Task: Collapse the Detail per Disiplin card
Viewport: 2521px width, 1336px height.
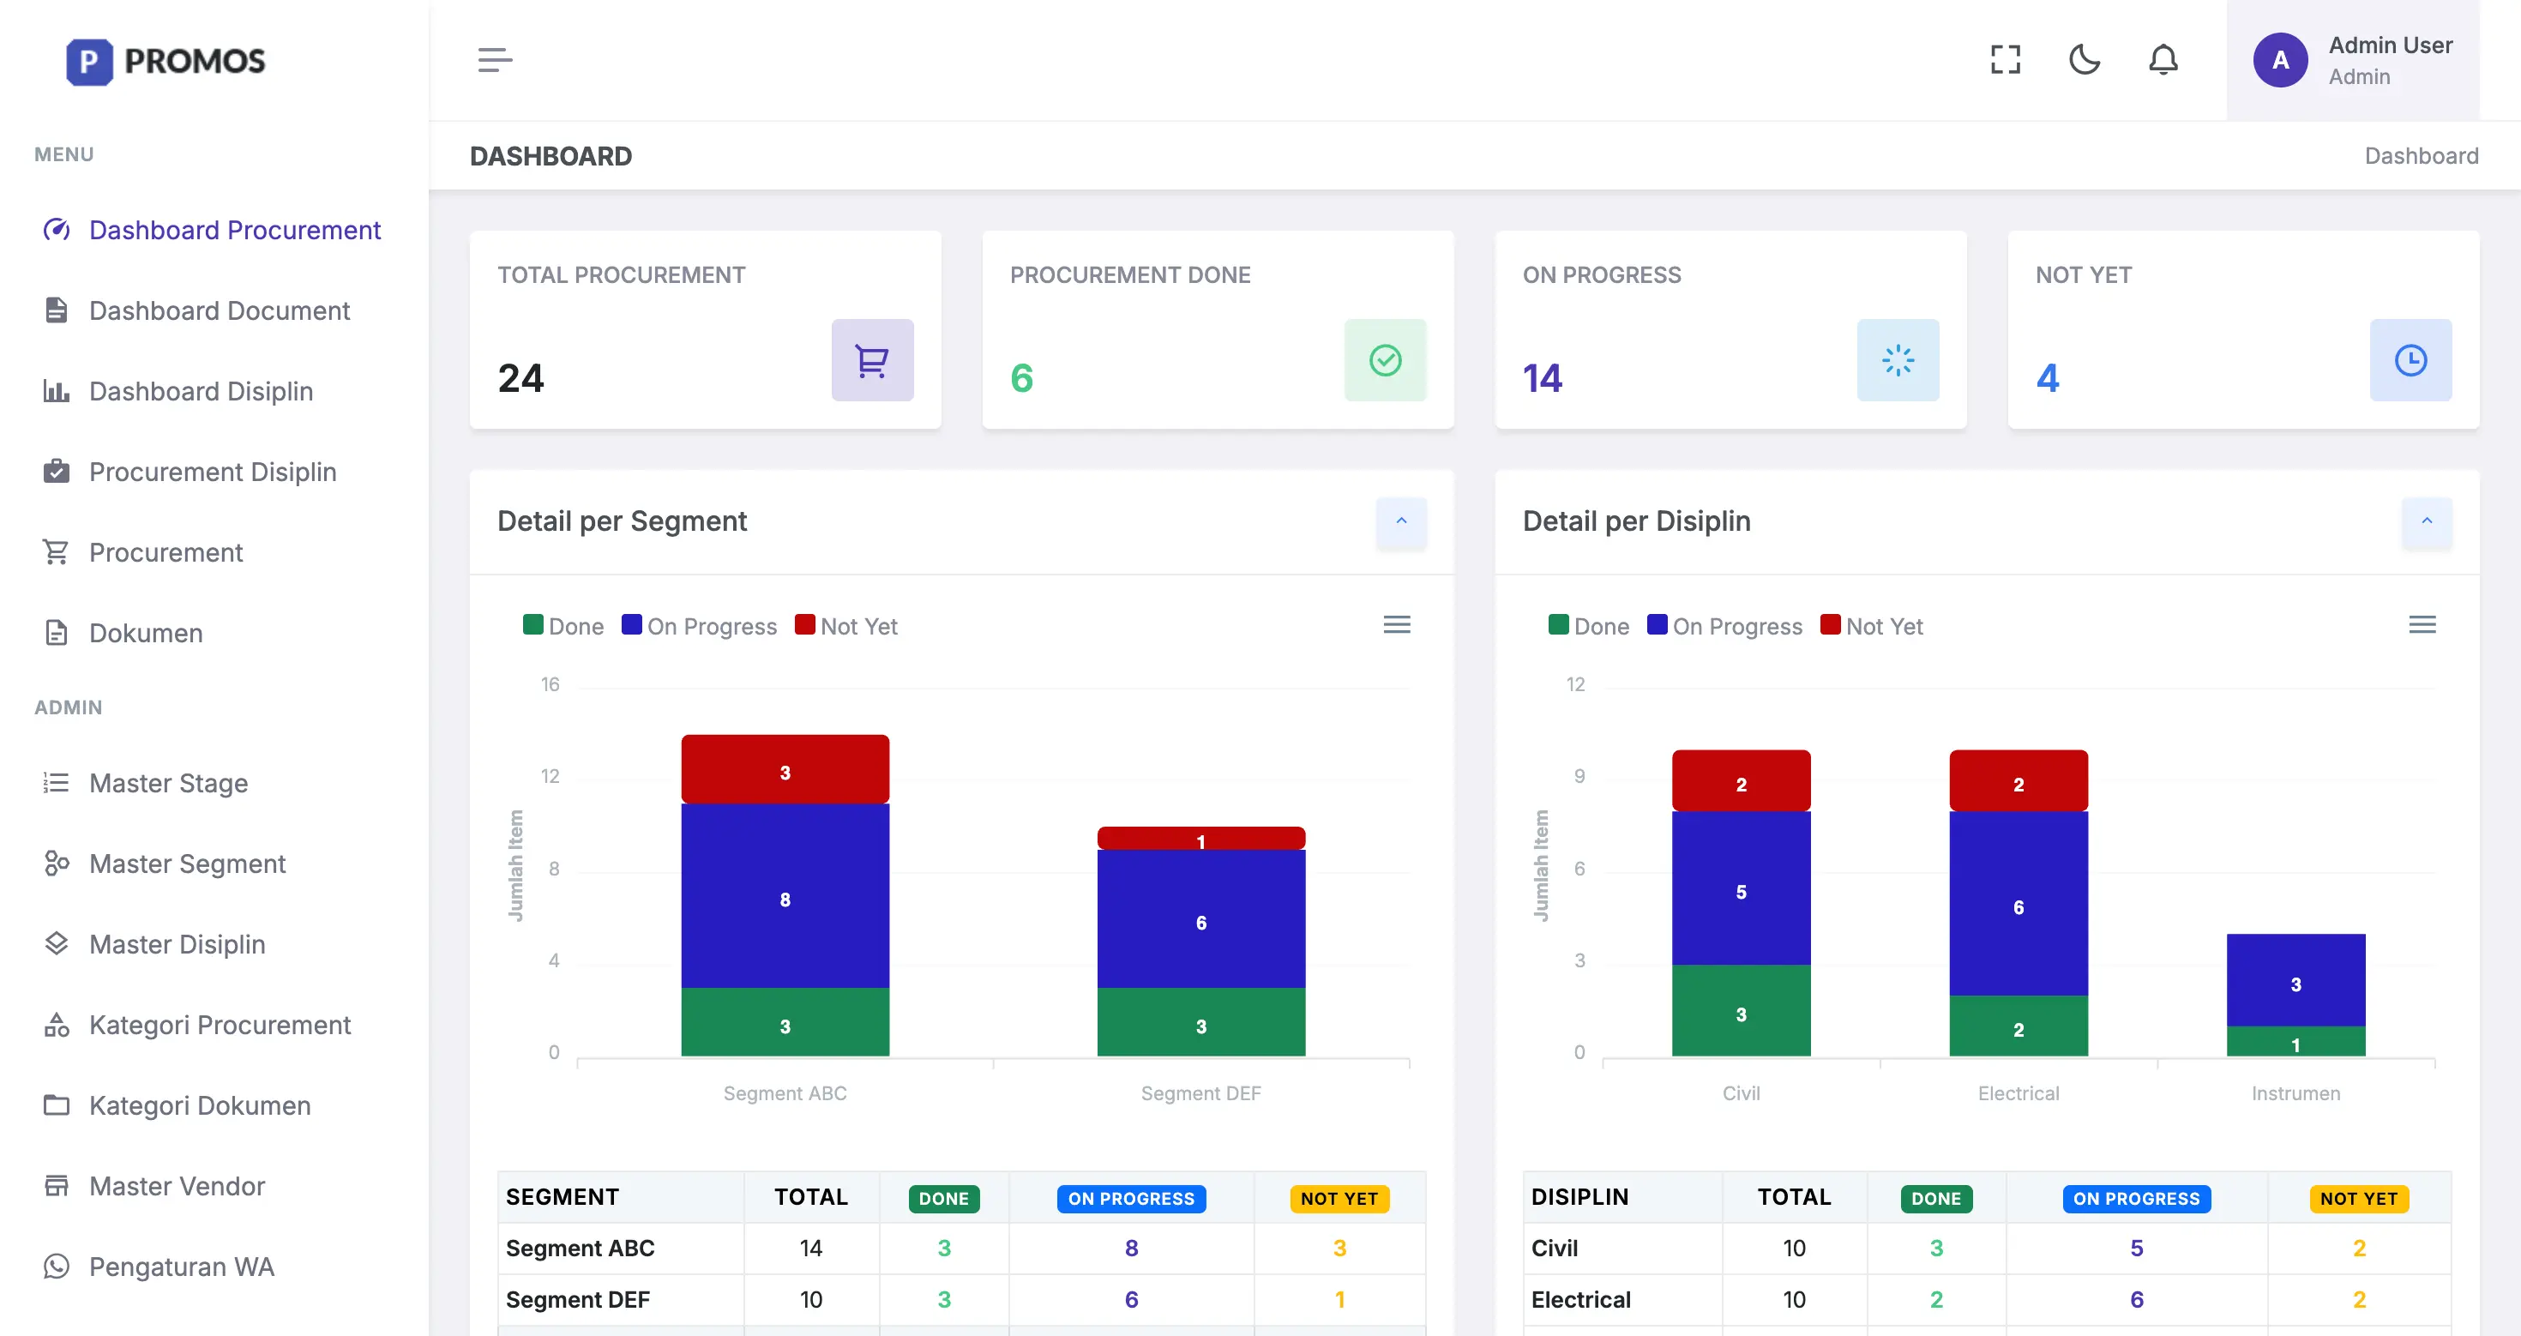Action: point(2427,521)
